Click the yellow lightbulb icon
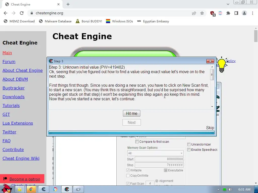 pyautogui.click(x=222, y=65)
